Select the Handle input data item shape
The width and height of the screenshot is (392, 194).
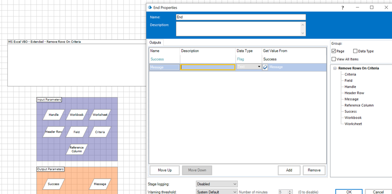(x=54, y=115)
